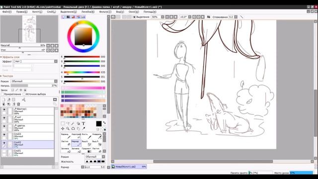Adjust the layer Непрозр. opacity slider
Screen dimensions: 318x179
[34, 86]
